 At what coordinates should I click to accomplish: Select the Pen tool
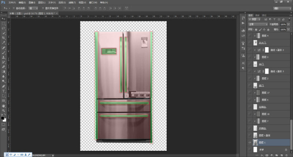point(3,86)
